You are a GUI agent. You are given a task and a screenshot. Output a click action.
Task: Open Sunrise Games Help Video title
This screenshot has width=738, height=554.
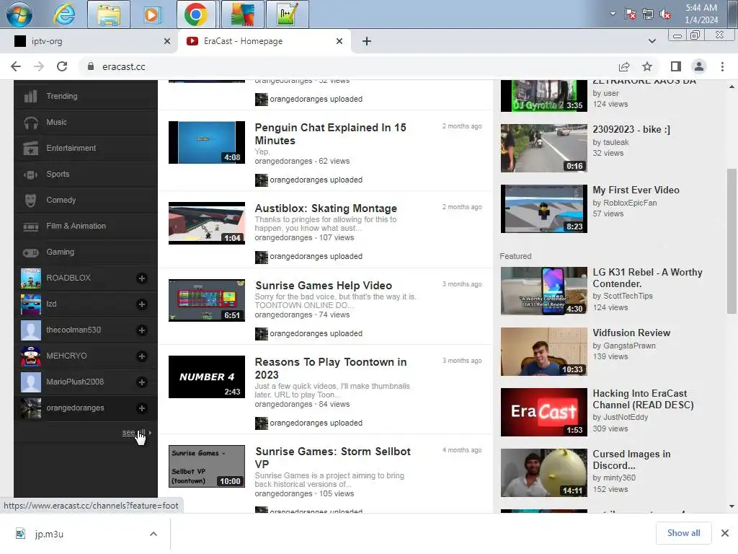click(x=324, y=286)
